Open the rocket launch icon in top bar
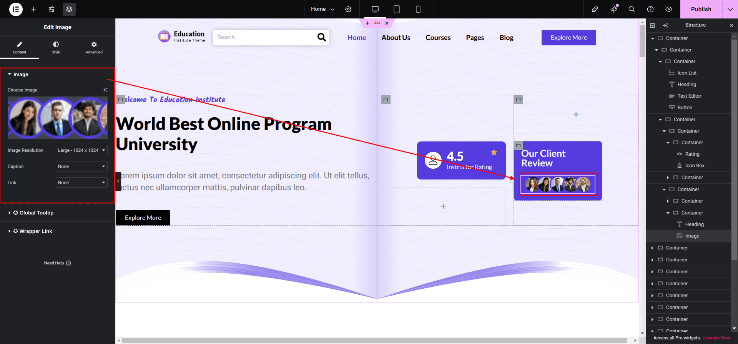Image resolution: width=738 pixels, height=344 pixels. tap(595, 9)
